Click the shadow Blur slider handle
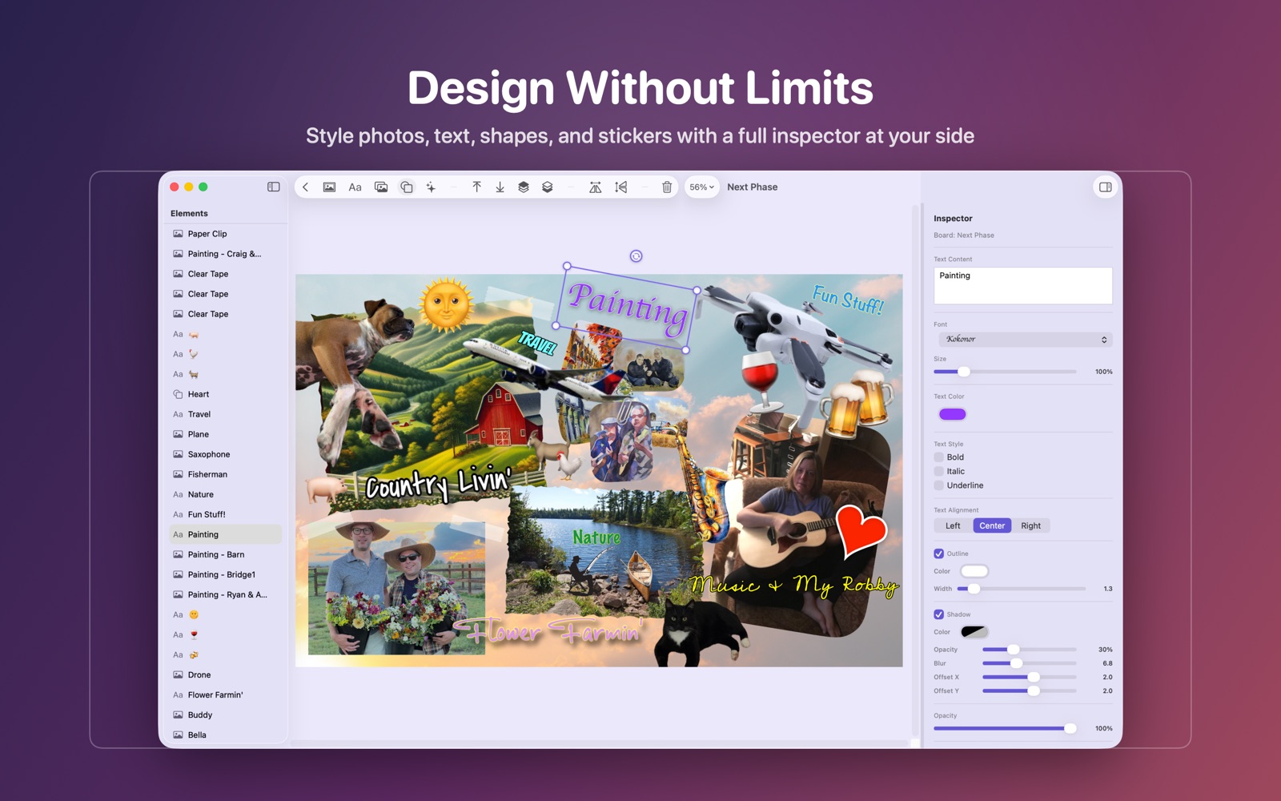Screen dimensions: 1281x801 1016,663
